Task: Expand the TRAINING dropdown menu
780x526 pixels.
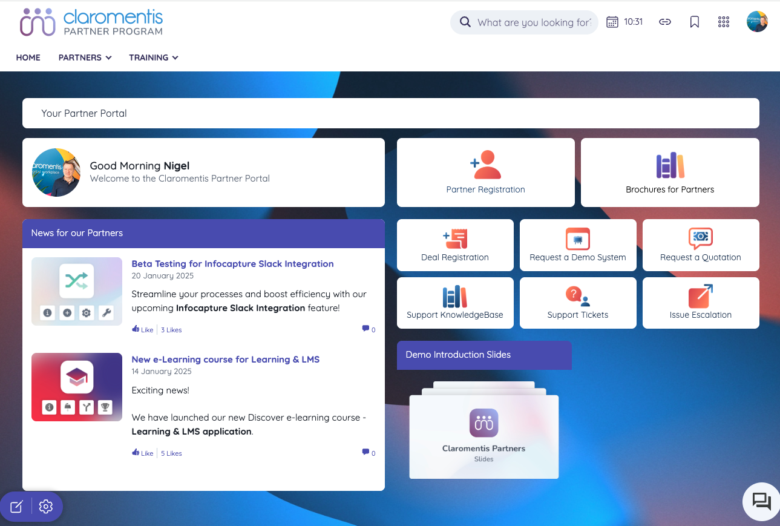Action: tap(153, 58)
